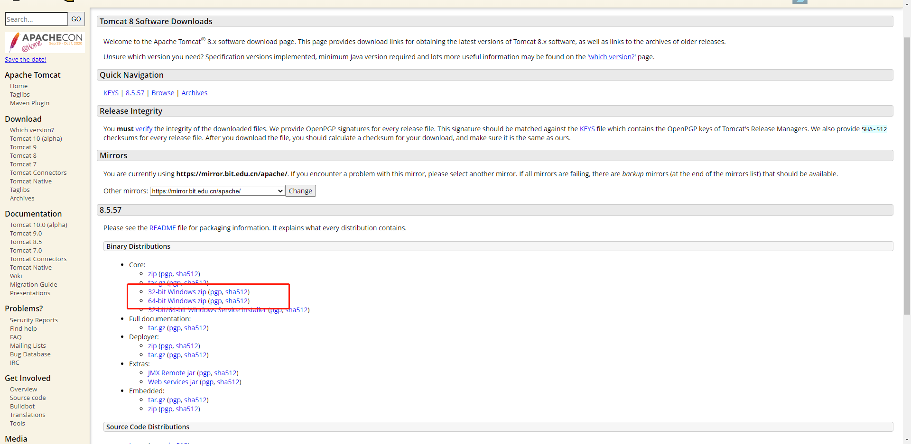Open the mirror selection dropdown
911x444 pixels.
(217, 191)
